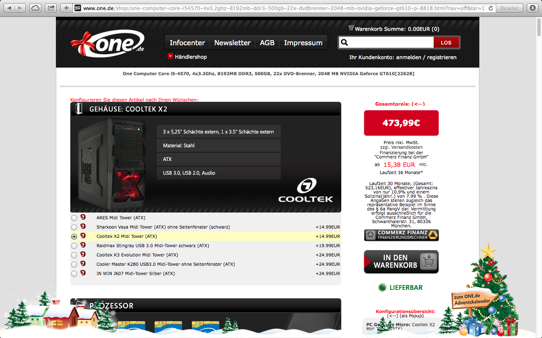Open info icon for Raidmax Stingray
Viewport: 542px width, 338px height.
pos(83,245)
